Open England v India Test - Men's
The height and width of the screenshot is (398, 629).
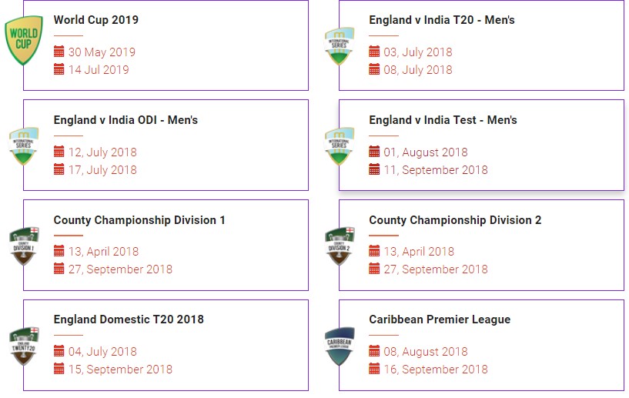(443, 120)
